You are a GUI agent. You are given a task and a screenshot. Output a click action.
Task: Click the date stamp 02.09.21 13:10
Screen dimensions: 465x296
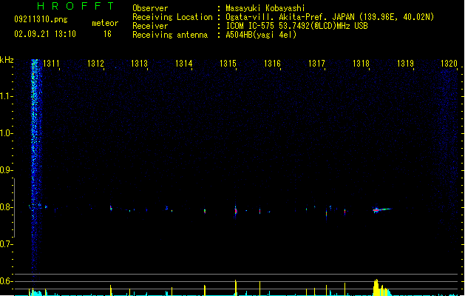[x=45, y=34]
